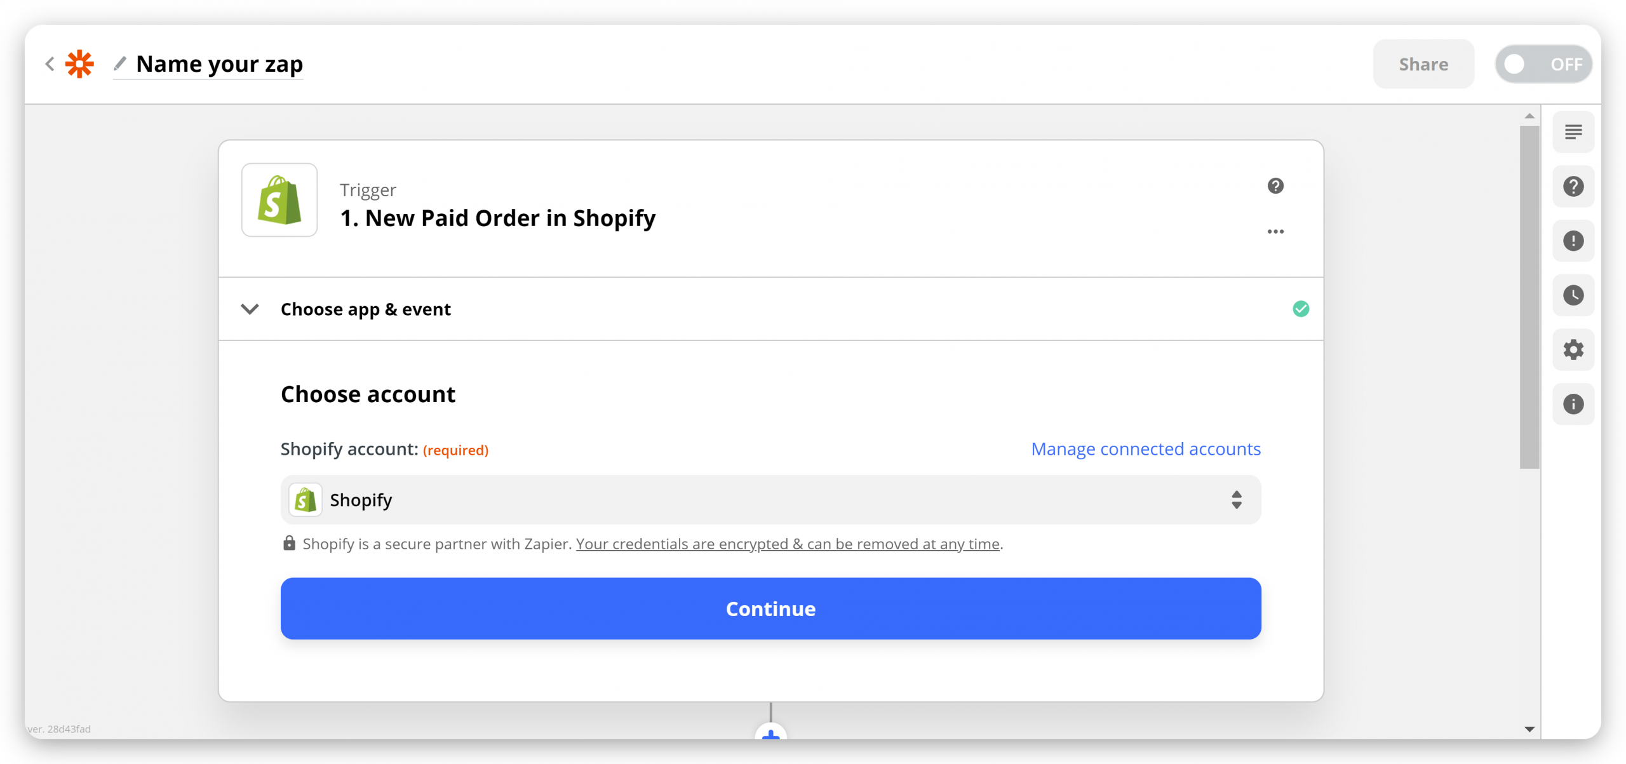The width and height of the screenshot is (1626, 764).
Task: Open the sidebar alert exclamation icon
Action: [x=1573, y=241]
